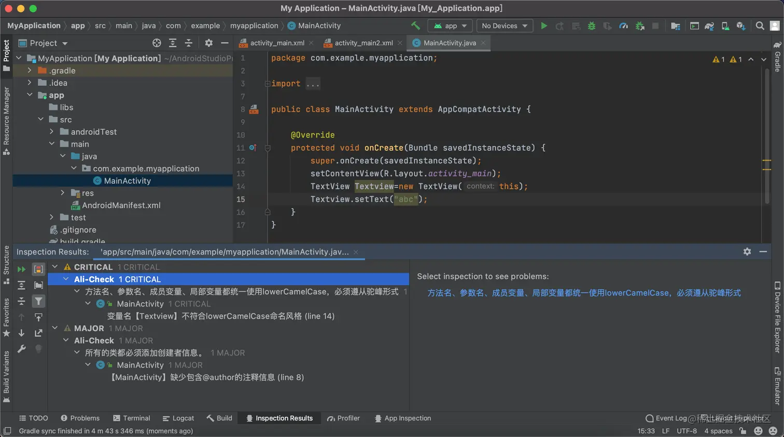Click the Export inspection results icon
The height and width of the screenshot is (437, 784).
click(38, 333)
